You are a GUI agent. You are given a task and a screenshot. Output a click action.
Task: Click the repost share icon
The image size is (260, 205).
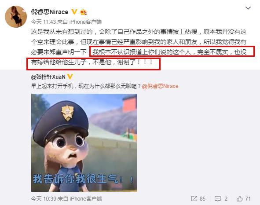click(x=194, y=198)
